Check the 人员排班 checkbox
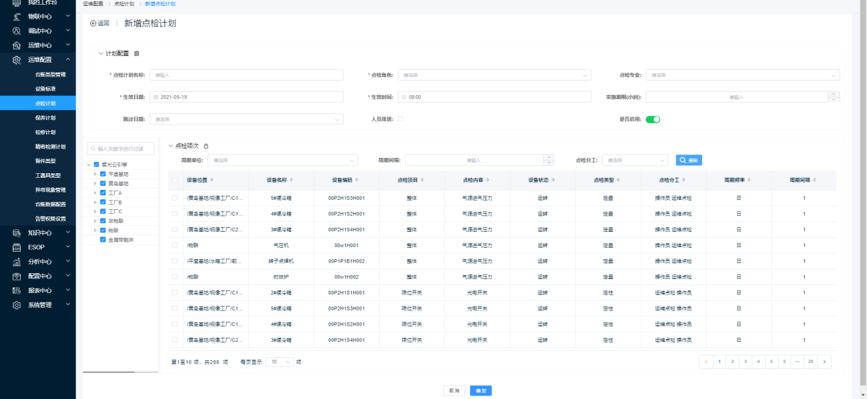Viewport: 867px width, 399px height. click(x=400, y=119)
